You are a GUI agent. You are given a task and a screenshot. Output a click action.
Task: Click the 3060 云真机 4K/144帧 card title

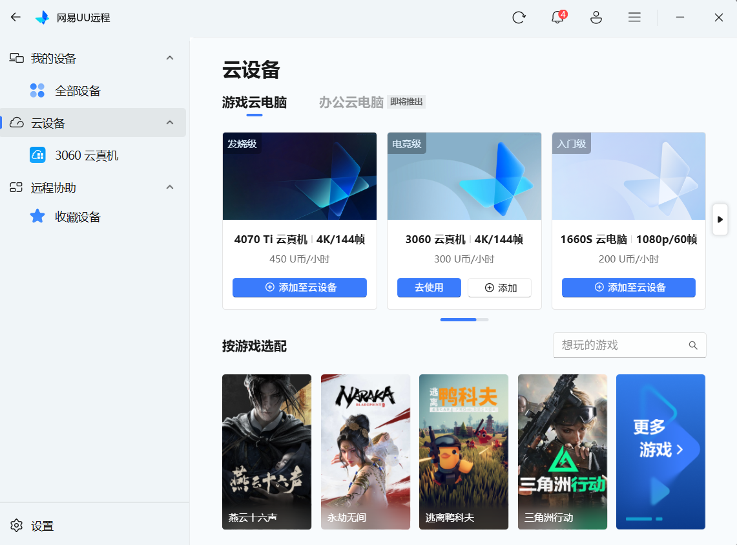(x=464, y=240)
